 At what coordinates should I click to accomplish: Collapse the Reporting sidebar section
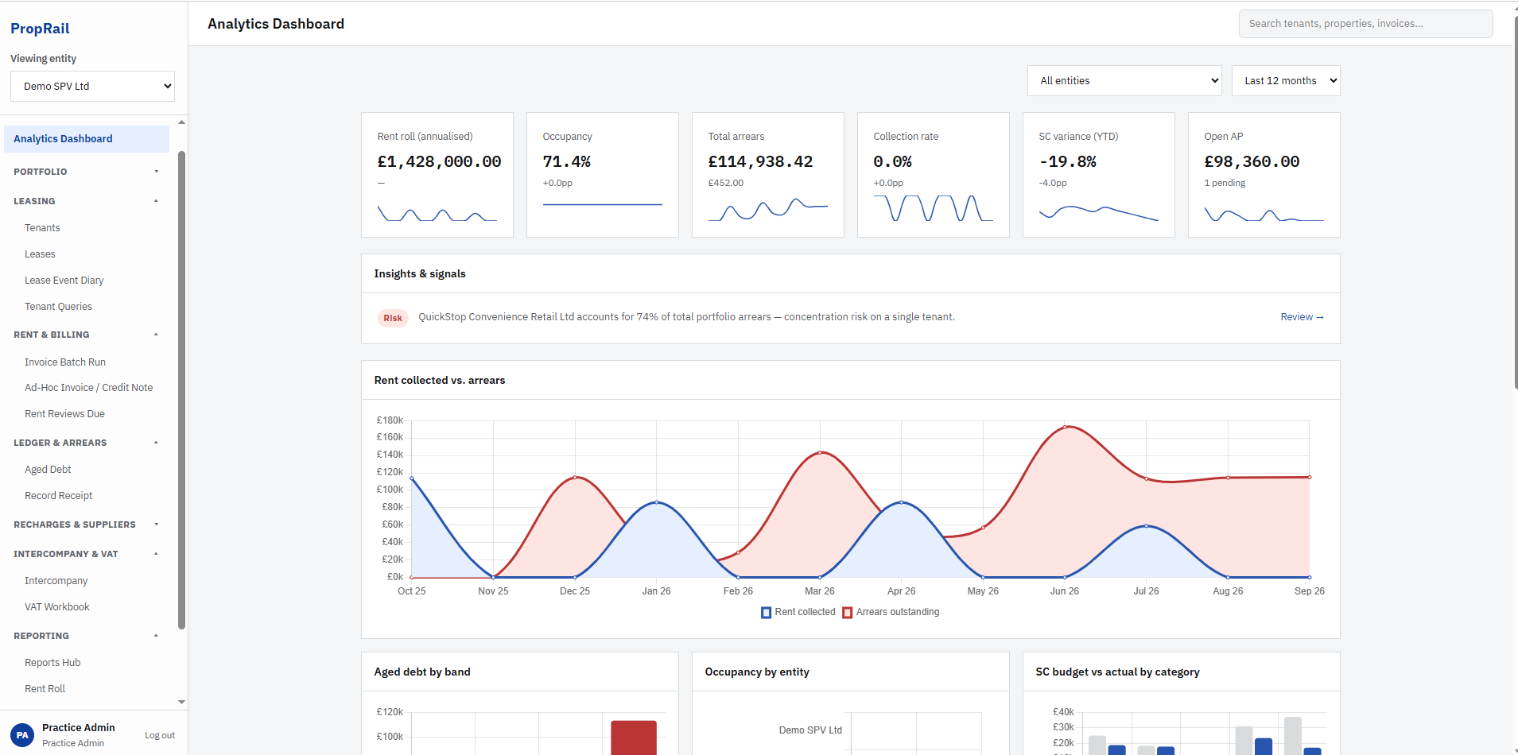click(86, 636)
